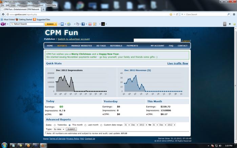237x148 pixels.
Task: Click the black square icon in the Yahoo toolbar
Action: click(103, 24)
